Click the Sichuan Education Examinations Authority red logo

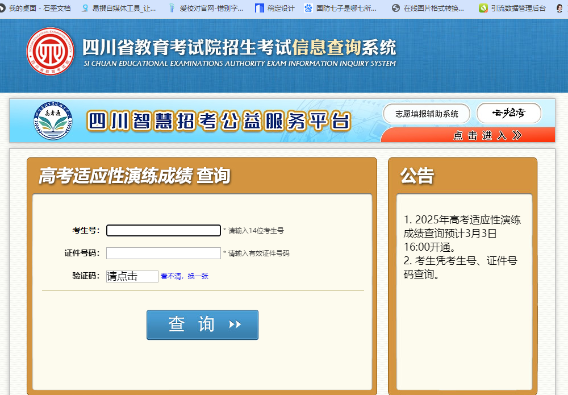pyautogui.click(x=51, y=52)
